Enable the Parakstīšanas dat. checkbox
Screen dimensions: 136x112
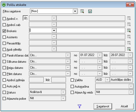[x=4, y=55]
